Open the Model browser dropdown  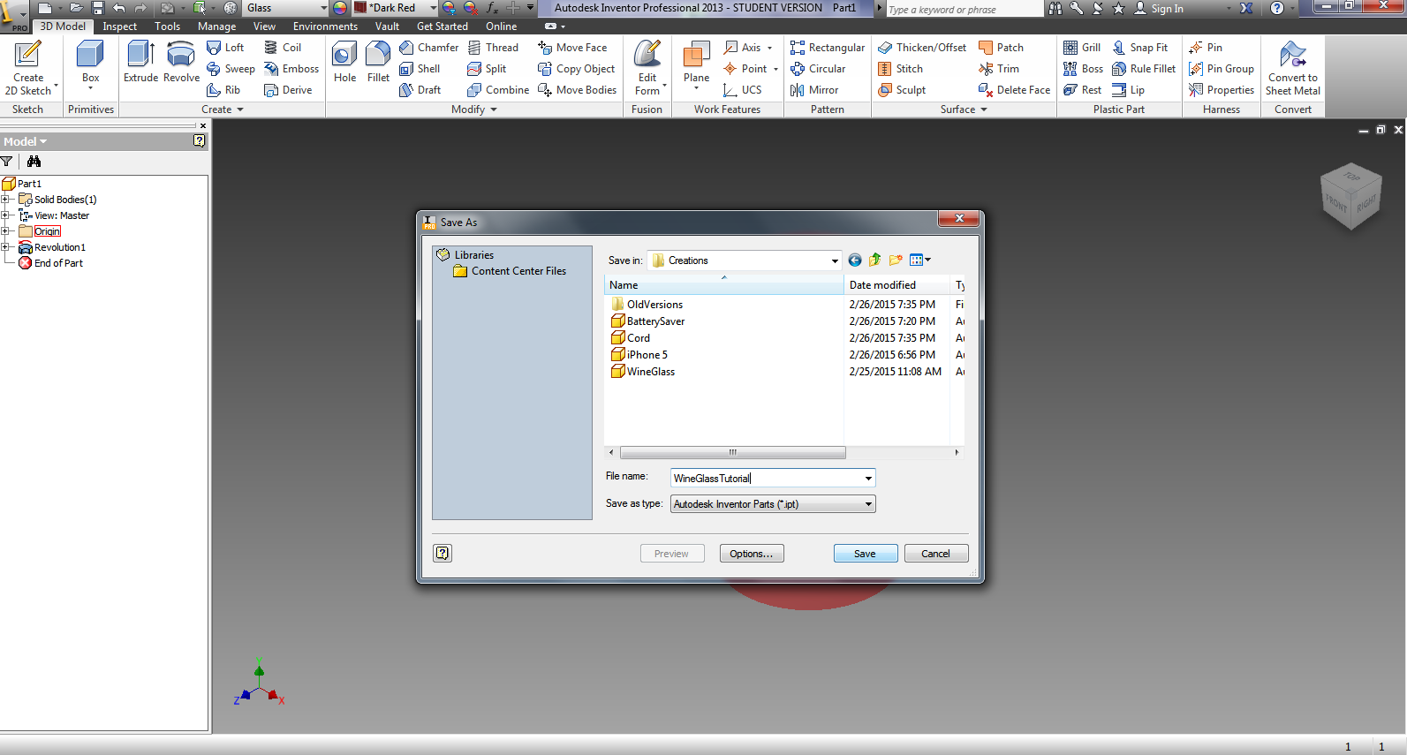[x=25, y=141]
